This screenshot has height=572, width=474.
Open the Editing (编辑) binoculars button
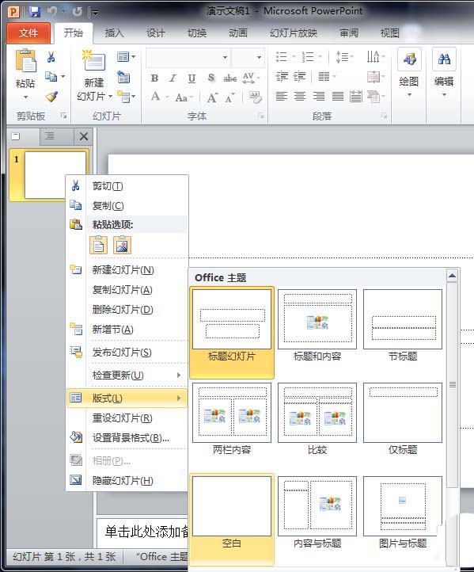pos(444,73)
